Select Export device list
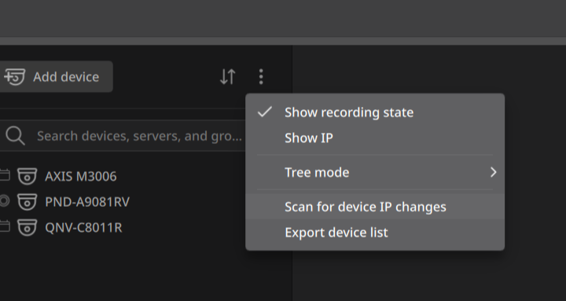Screen dimensions: 566x301 coord(375,233)
